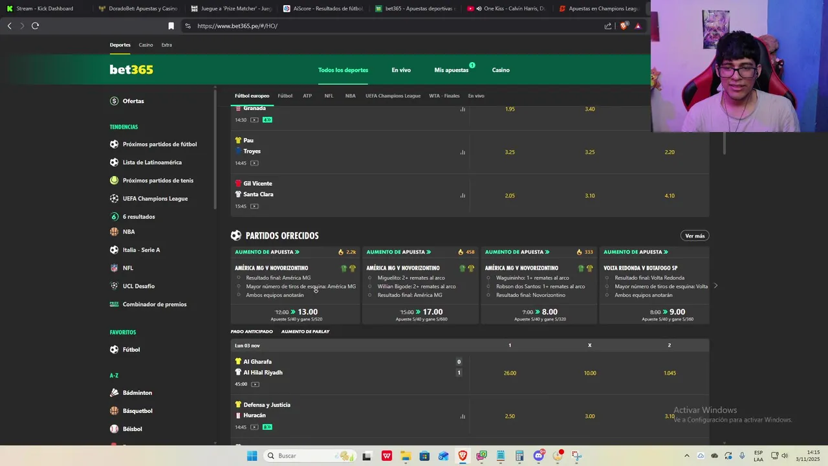
Task: Click the bet365 logo
Action: coord(131,70)
